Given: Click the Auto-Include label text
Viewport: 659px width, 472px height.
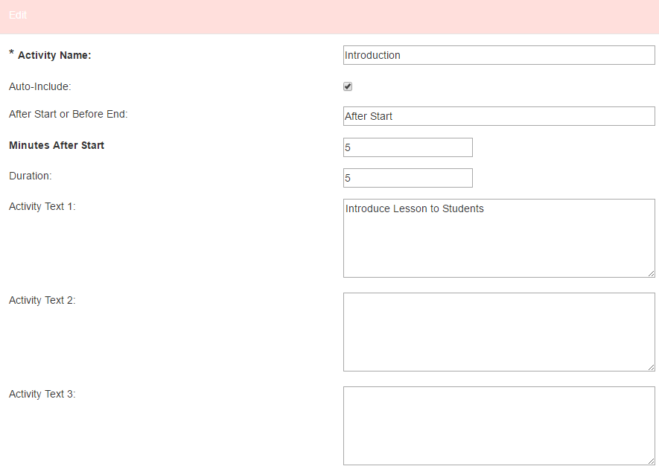Looking at the screenshot, I should point(39,86).
